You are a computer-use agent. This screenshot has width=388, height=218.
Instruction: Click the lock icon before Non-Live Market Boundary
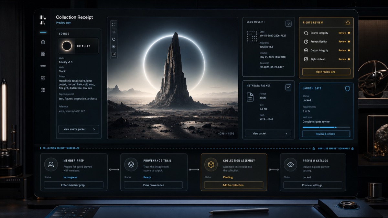tap(314, 149)
